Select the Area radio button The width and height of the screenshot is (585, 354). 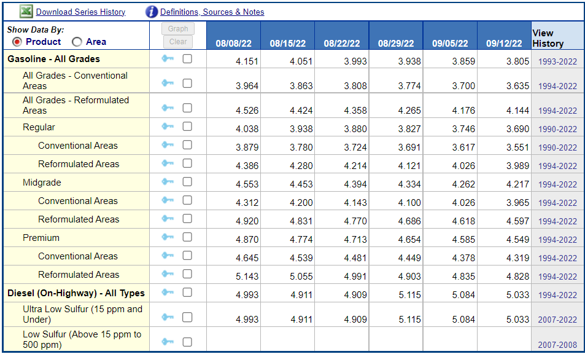coord(77,42)
